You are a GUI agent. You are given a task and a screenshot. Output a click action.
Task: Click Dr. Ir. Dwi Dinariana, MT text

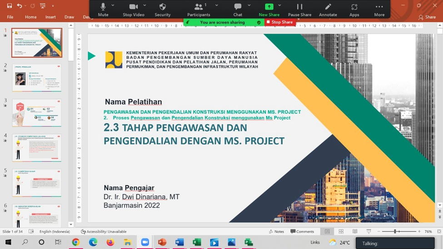(141, 197)
